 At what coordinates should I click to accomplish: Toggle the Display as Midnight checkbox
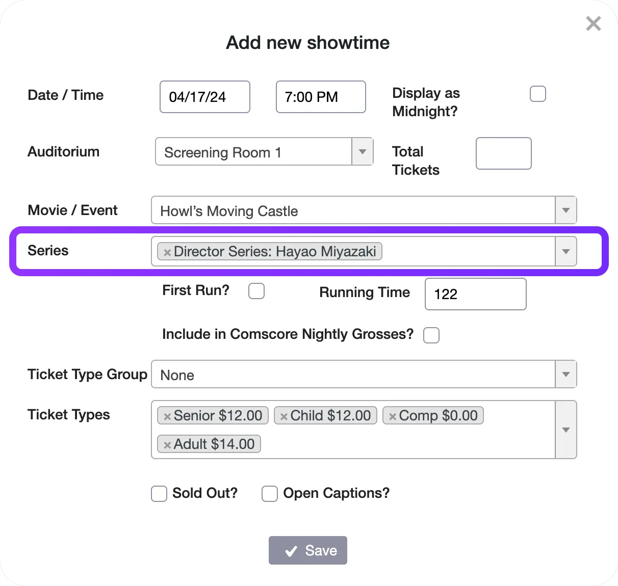538,94
